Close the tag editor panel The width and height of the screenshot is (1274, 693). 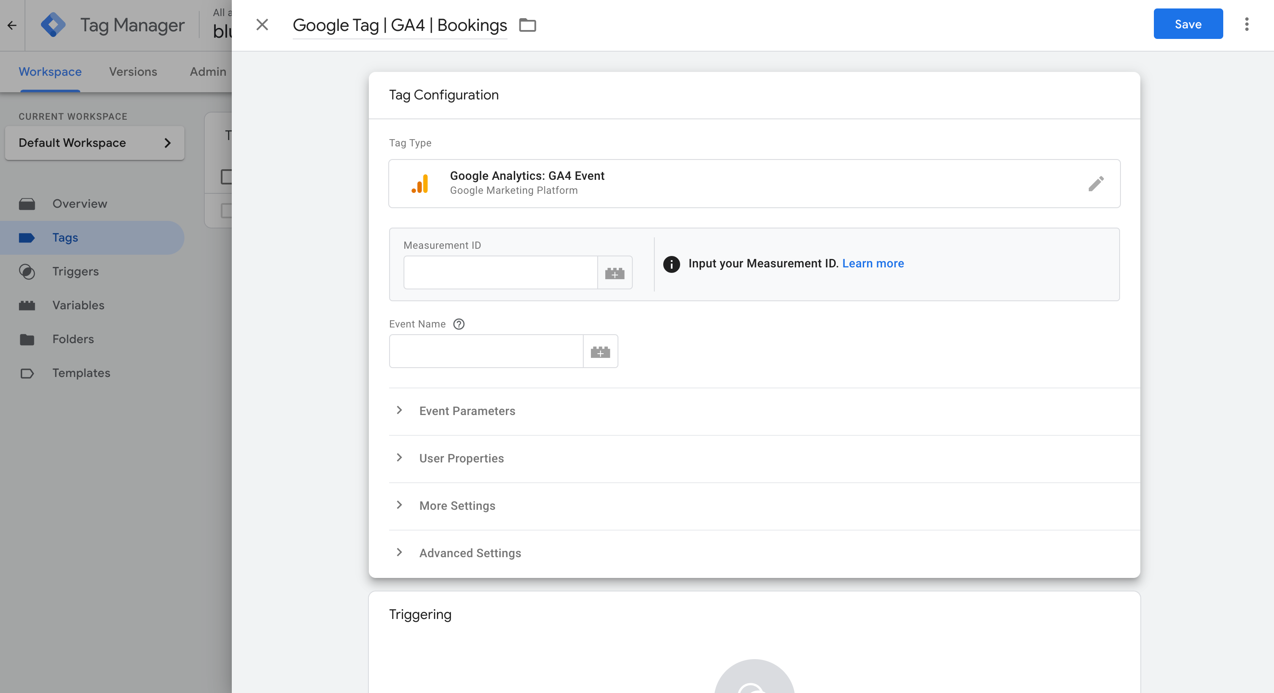262,25
